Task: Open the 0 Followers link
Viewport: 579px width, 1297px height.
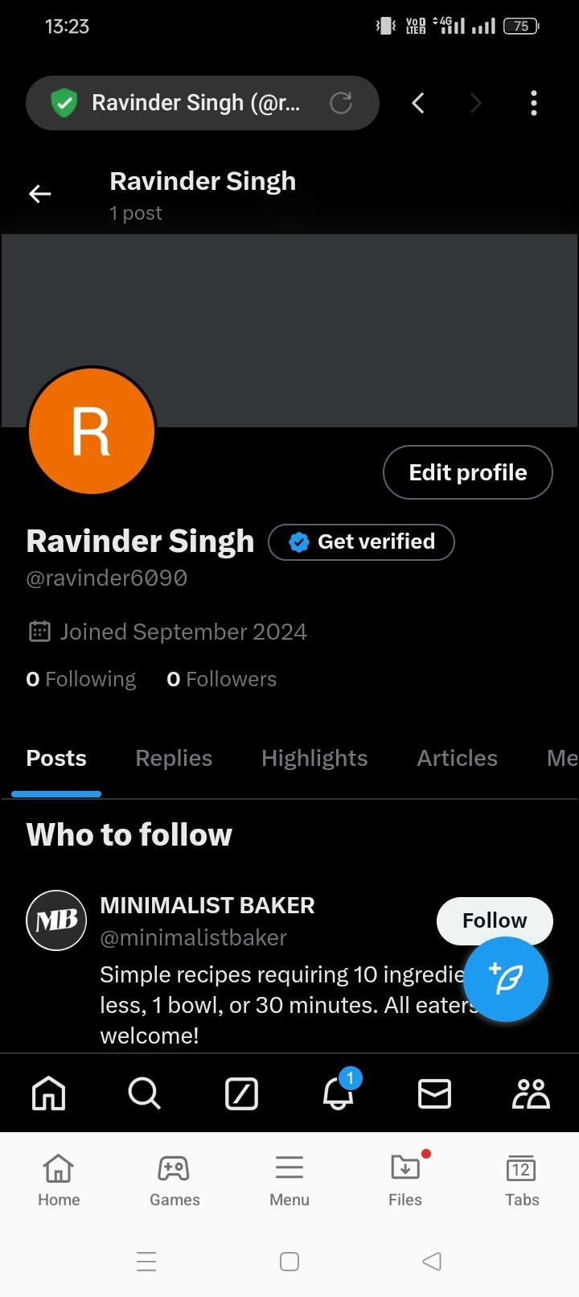Action: point(222,679)
